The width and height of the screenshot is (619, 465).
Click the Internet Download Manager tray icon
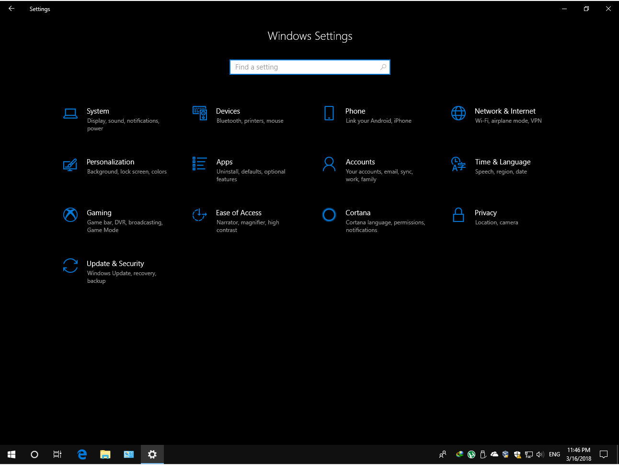tap(460, 454)
